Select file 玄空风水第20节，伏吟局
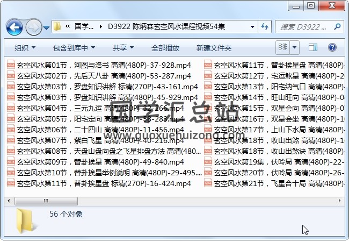This screenshot has height=242, width=349. [274, 173]
